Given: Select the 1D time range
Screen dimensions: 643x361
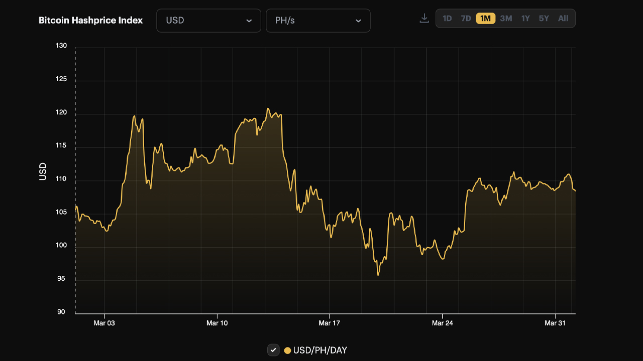Looking at the screenshot, I should click(x=447, y=19).
